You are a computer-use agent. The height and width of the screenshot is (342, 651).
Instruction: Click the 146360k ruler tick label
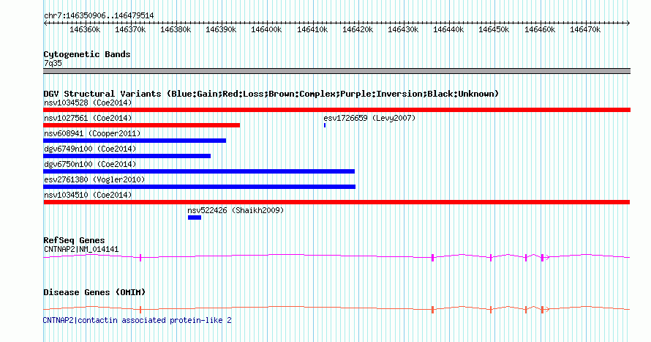click(85, 30)
